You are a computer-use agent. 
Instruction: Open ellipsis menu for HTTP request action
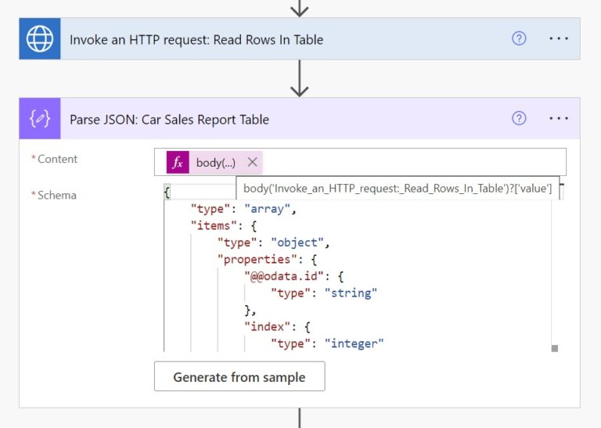558,39
